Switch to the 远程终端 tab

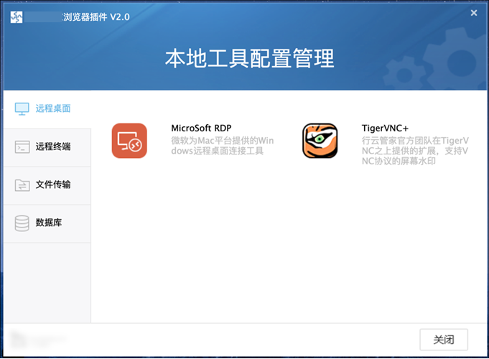coord(47,147)
